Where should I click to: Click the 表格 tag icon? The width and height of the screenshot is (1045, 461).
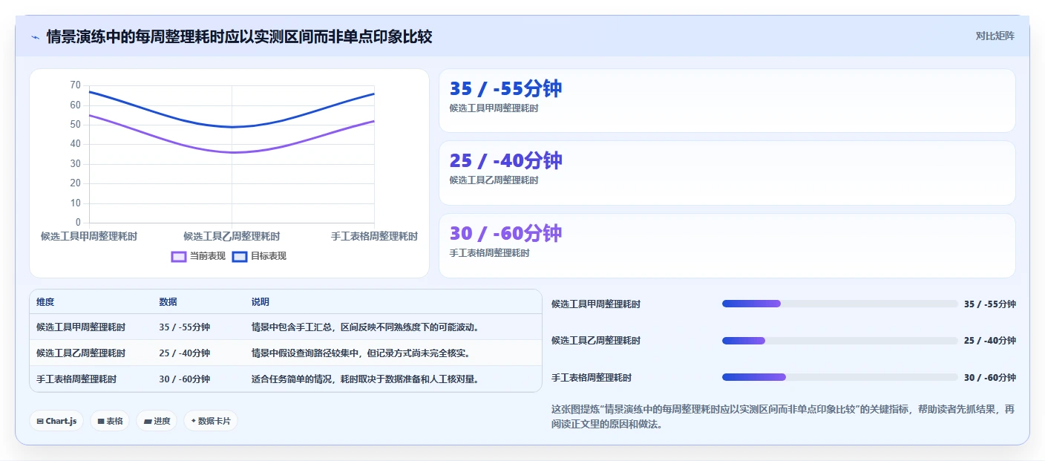coord(101,421)
